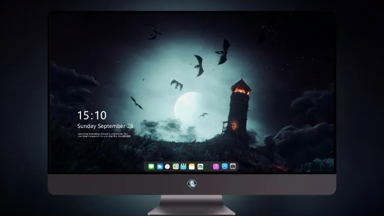Launch the teal clapperboard video app
Screen dimensions: 384x216
coord(183,166)
